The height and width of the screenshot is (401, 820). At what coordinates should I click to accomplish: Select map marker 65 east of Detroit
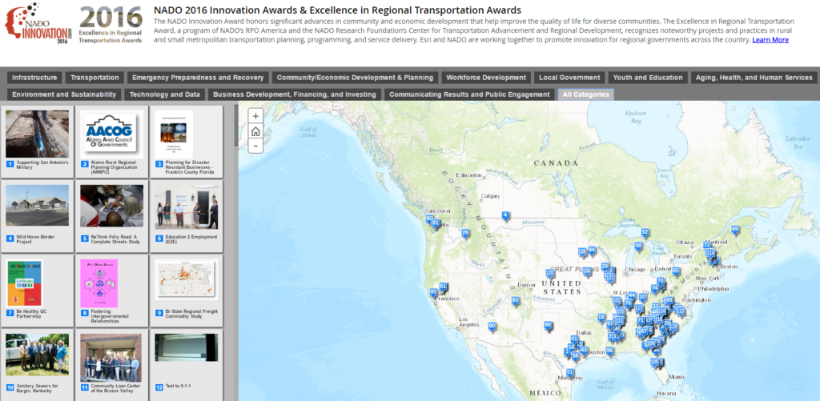coord(676,271)
